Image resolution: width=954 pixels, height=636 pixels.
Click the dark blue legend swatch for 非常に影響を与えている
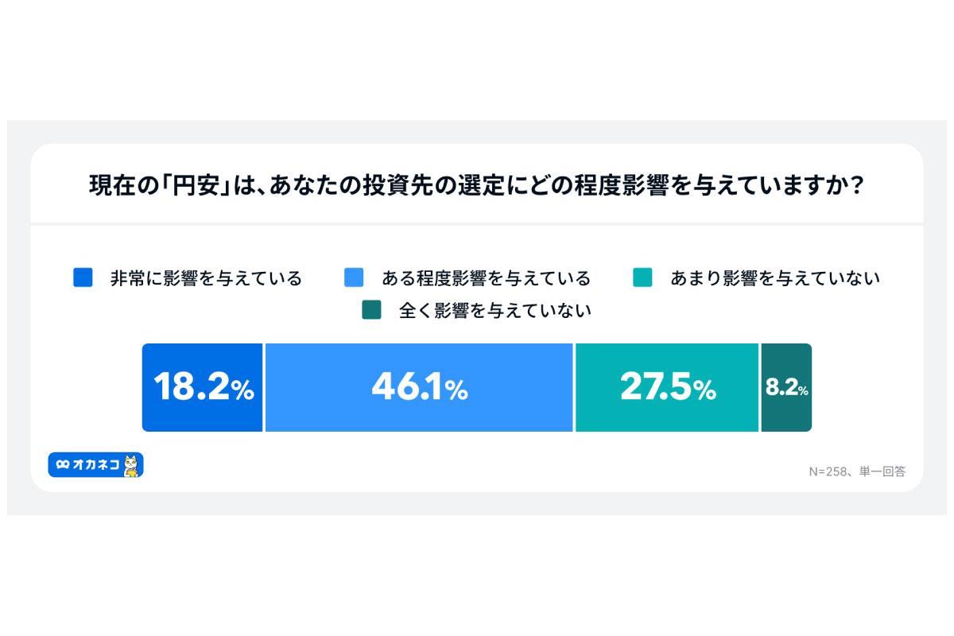[x=83, y=277]
